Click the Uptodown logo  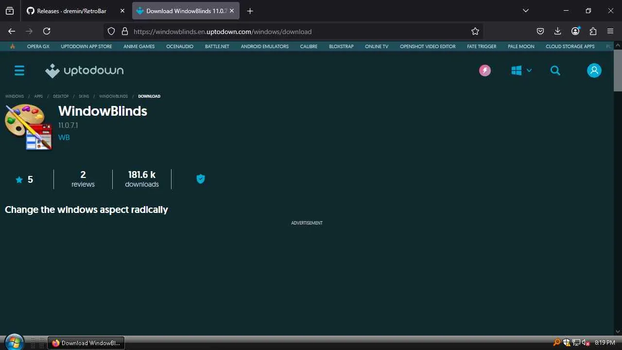coord(85,70)
